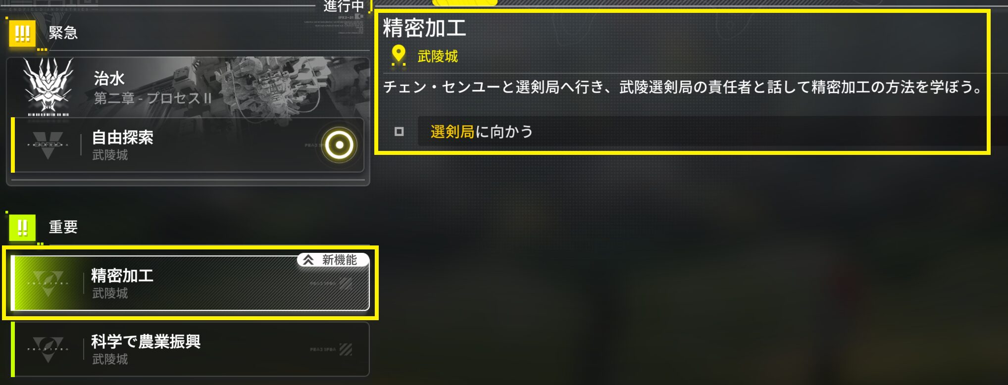Screen dimensions: 1008x385
Task: Switch to the 進行中 tab
Action: coord(344,6)
